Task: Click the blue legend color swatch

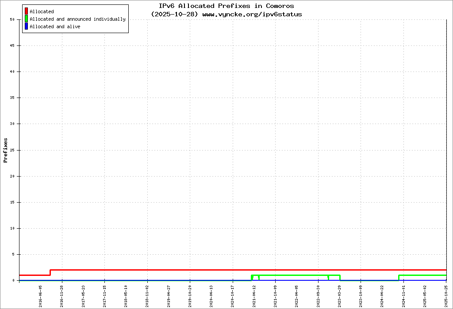Action: coord(27,26)
